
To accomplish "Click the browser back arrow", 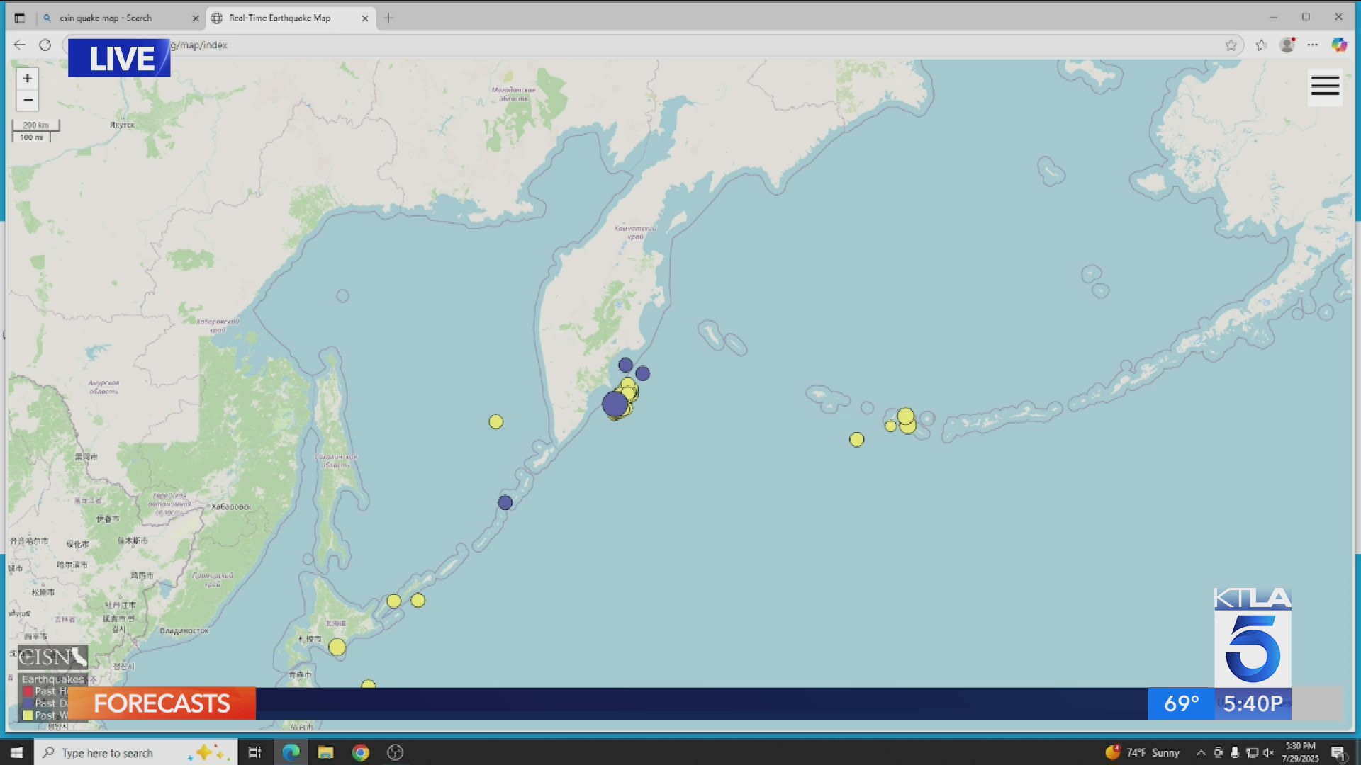I will [19, 45].
